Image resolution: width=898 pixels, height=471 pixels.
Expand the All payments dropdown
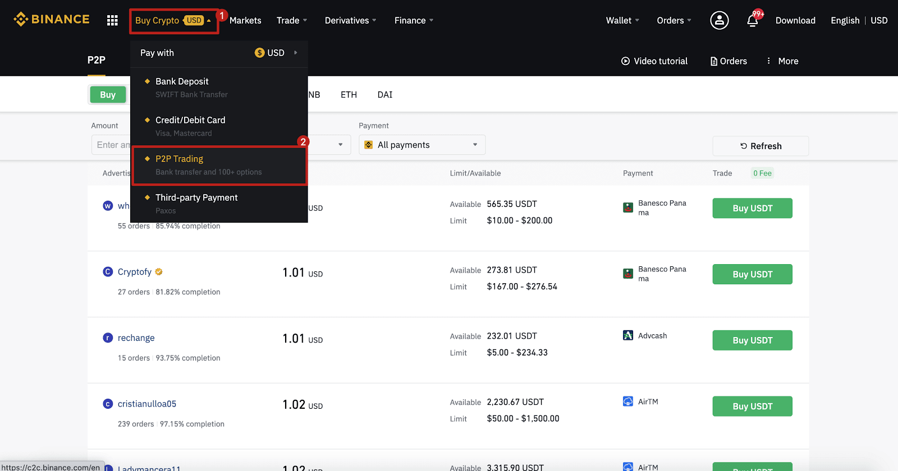click(422, 145)
